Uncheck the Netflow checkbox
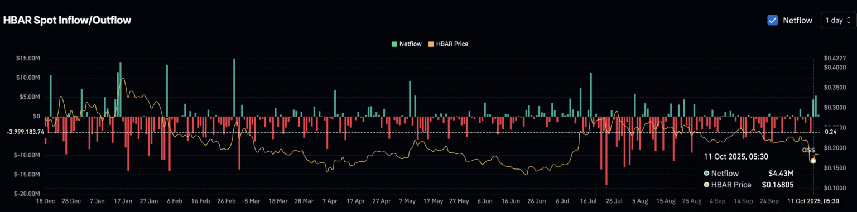This screenshot has width=857, height=212. pos(773,20)
